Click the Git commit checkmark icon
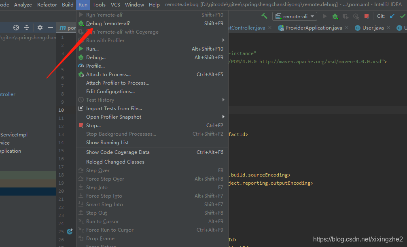Viewport: 407px width, 247px height. coord(403,16)
